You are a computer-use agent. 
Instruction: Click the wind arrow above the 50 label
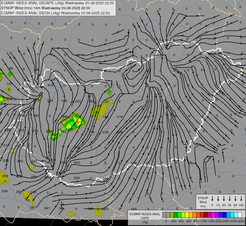[x=235, y=199]
